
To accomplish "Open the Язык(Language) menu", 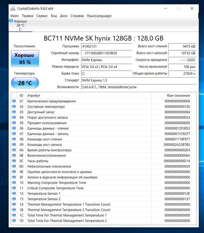I will 99,16.
